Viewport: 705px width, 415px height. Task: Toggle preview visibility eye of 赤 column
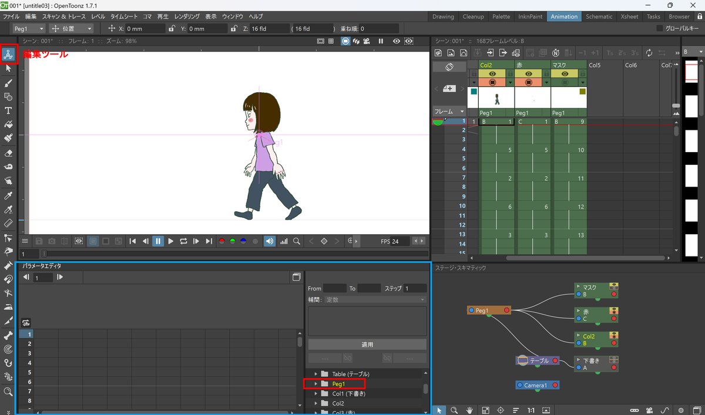[x=529, y=74]
